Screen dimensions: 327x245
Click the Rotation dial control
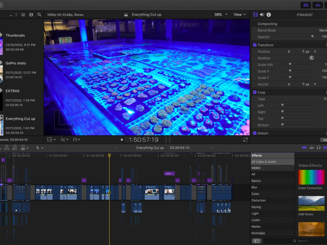[312, 58]
